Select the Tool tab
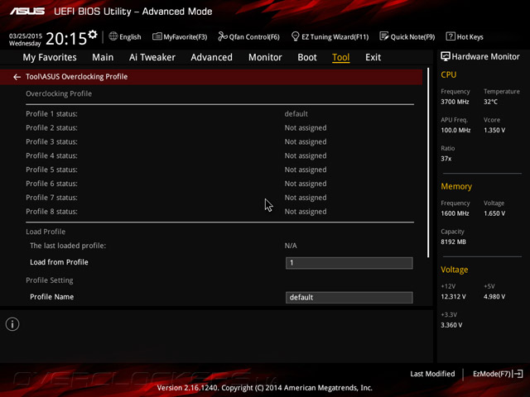 click(x=340, y=57)
